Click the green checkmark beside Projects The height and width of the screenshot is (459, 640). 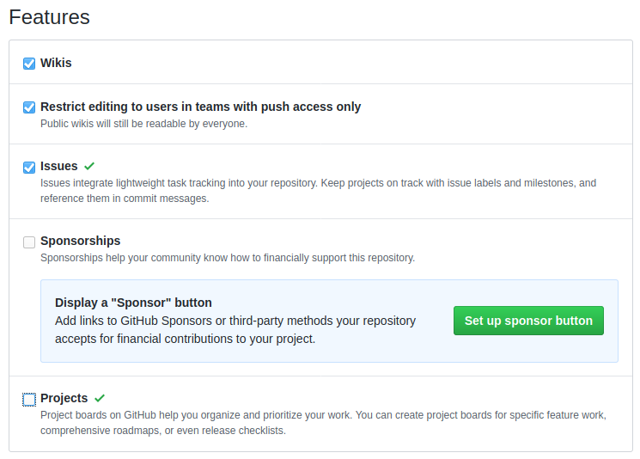click(100, 398)
